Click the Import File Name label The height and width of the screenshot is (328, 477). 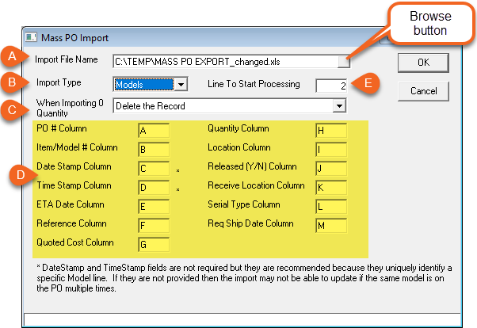pyautogui.click(x=67, y=59)
